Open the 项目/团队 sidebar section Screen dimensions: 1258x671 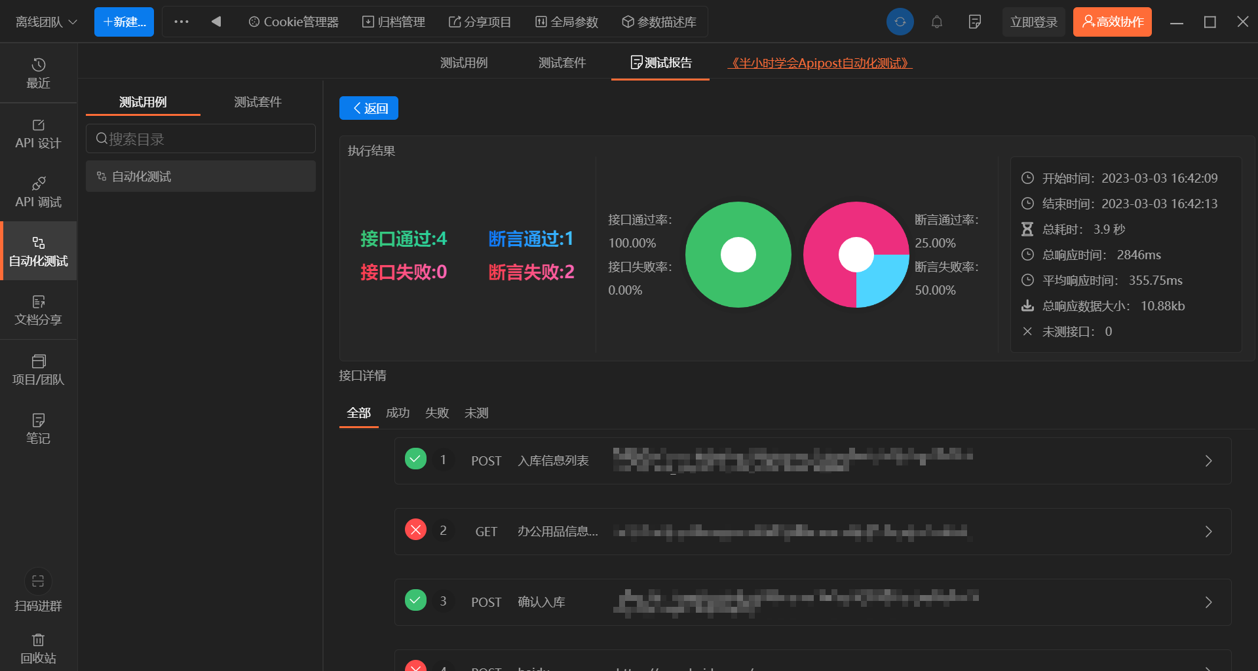click(x=38, y=370)
